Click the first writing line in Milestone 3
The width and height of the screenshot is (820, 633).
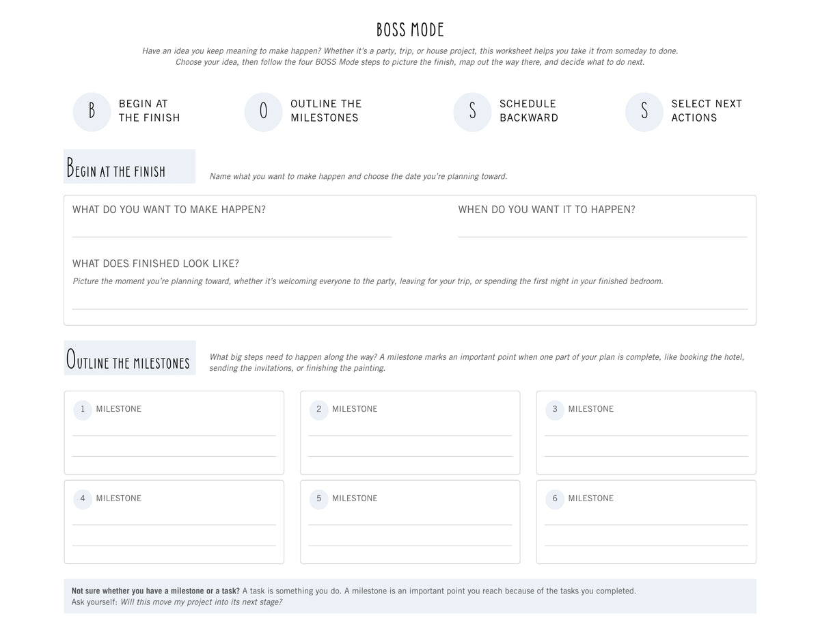tap(646, 436)
